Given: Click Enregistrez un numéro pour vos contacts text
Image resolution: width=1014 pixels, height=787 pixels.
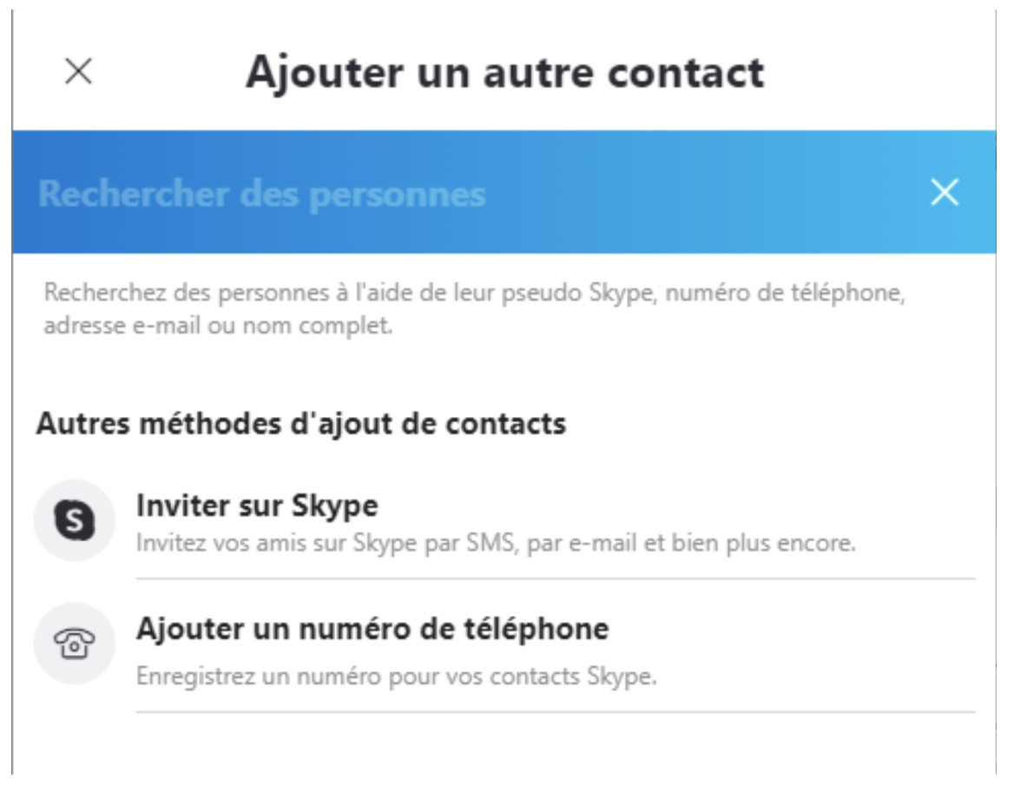Looking at the screenshot, I should pyautogui.click(x=396, y=677).
